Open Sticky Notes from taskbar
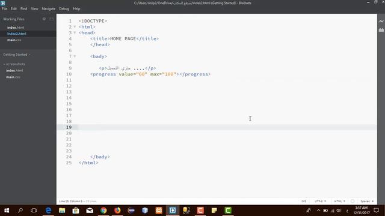385x216 pixels. pos(214,211)
